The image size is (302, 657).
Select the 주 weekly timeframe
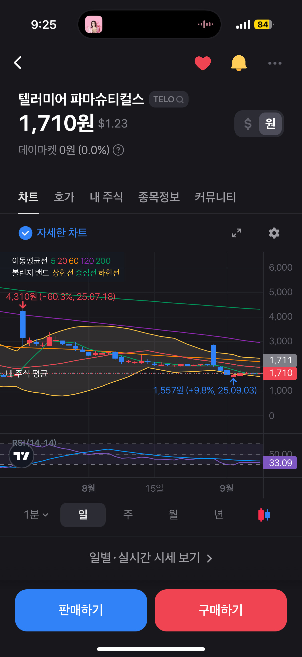(x=128, y=515)
